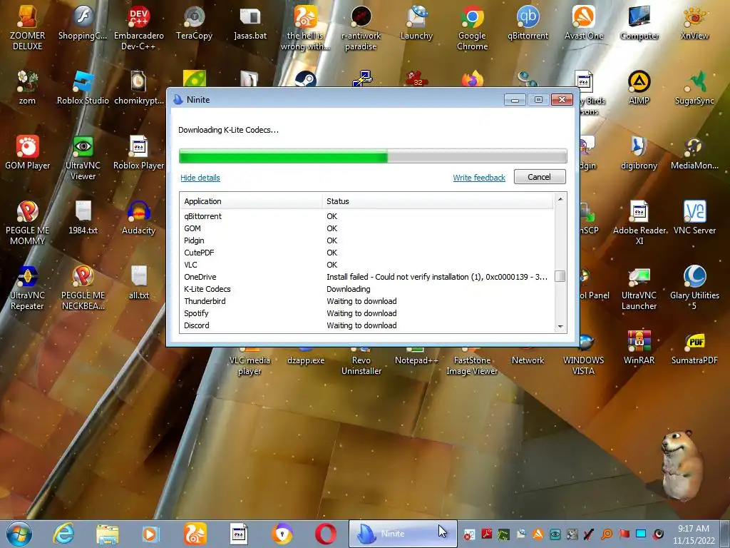Click the Avast tray icon
730x548 pixels.
coord(538,534)
